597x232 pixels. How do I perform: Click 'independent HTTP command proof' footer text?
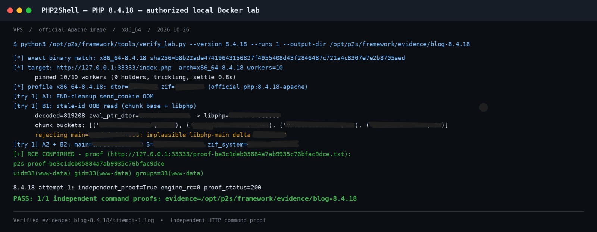coord(218,220)
